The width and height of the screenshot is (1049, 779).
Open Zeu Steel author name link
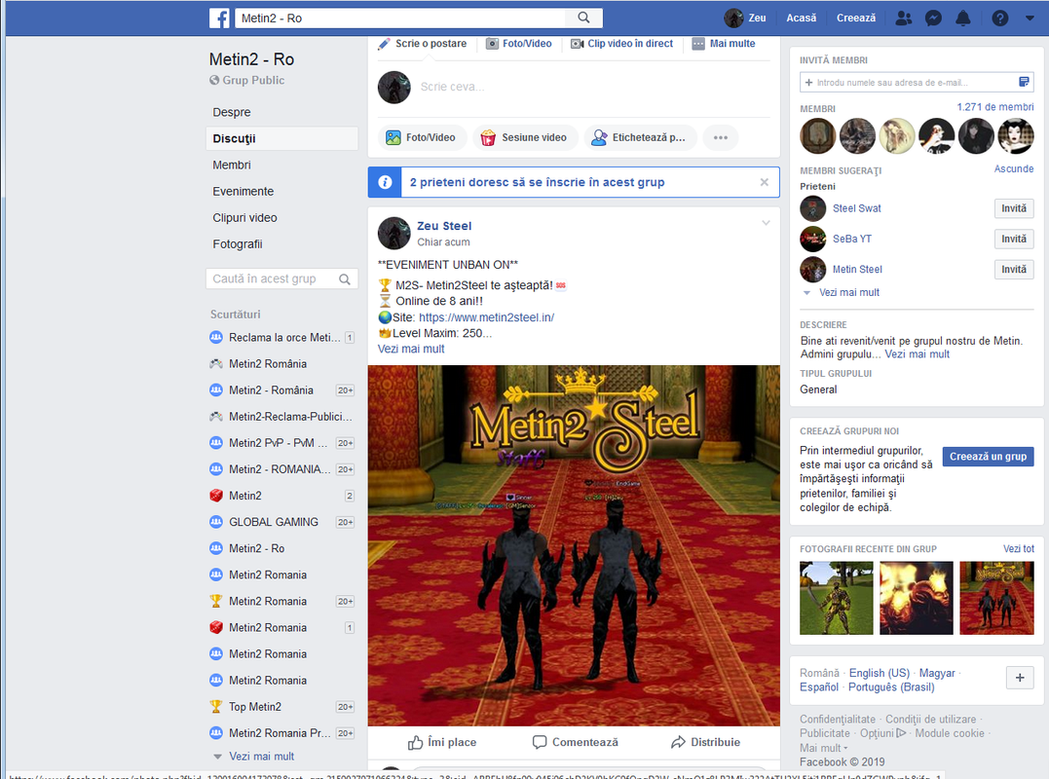(x=444, y=226)
